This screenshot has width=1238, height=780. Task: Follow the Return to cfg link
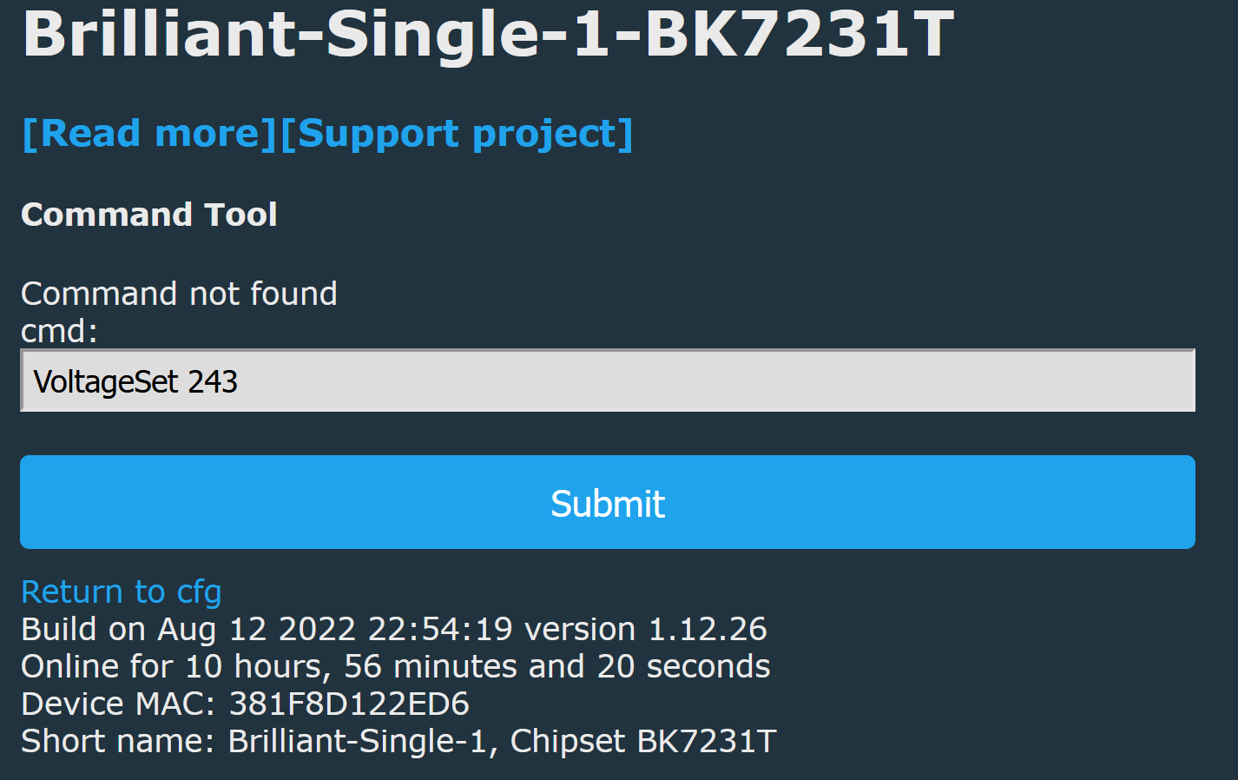point(122,592)
